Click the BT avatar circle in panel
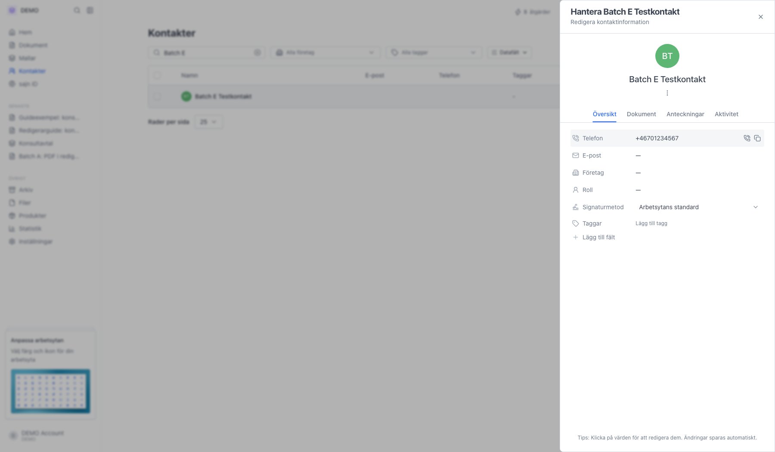 (x=667, y=56)
